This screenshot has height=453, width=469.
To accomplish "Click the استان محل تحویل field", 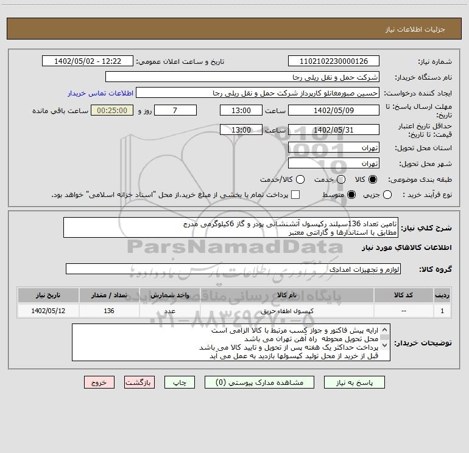I will coord(334,148).
